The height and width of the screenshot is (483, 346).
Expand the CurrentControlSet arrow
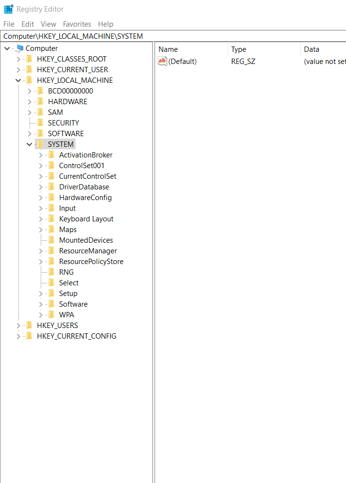coord(40,176)
